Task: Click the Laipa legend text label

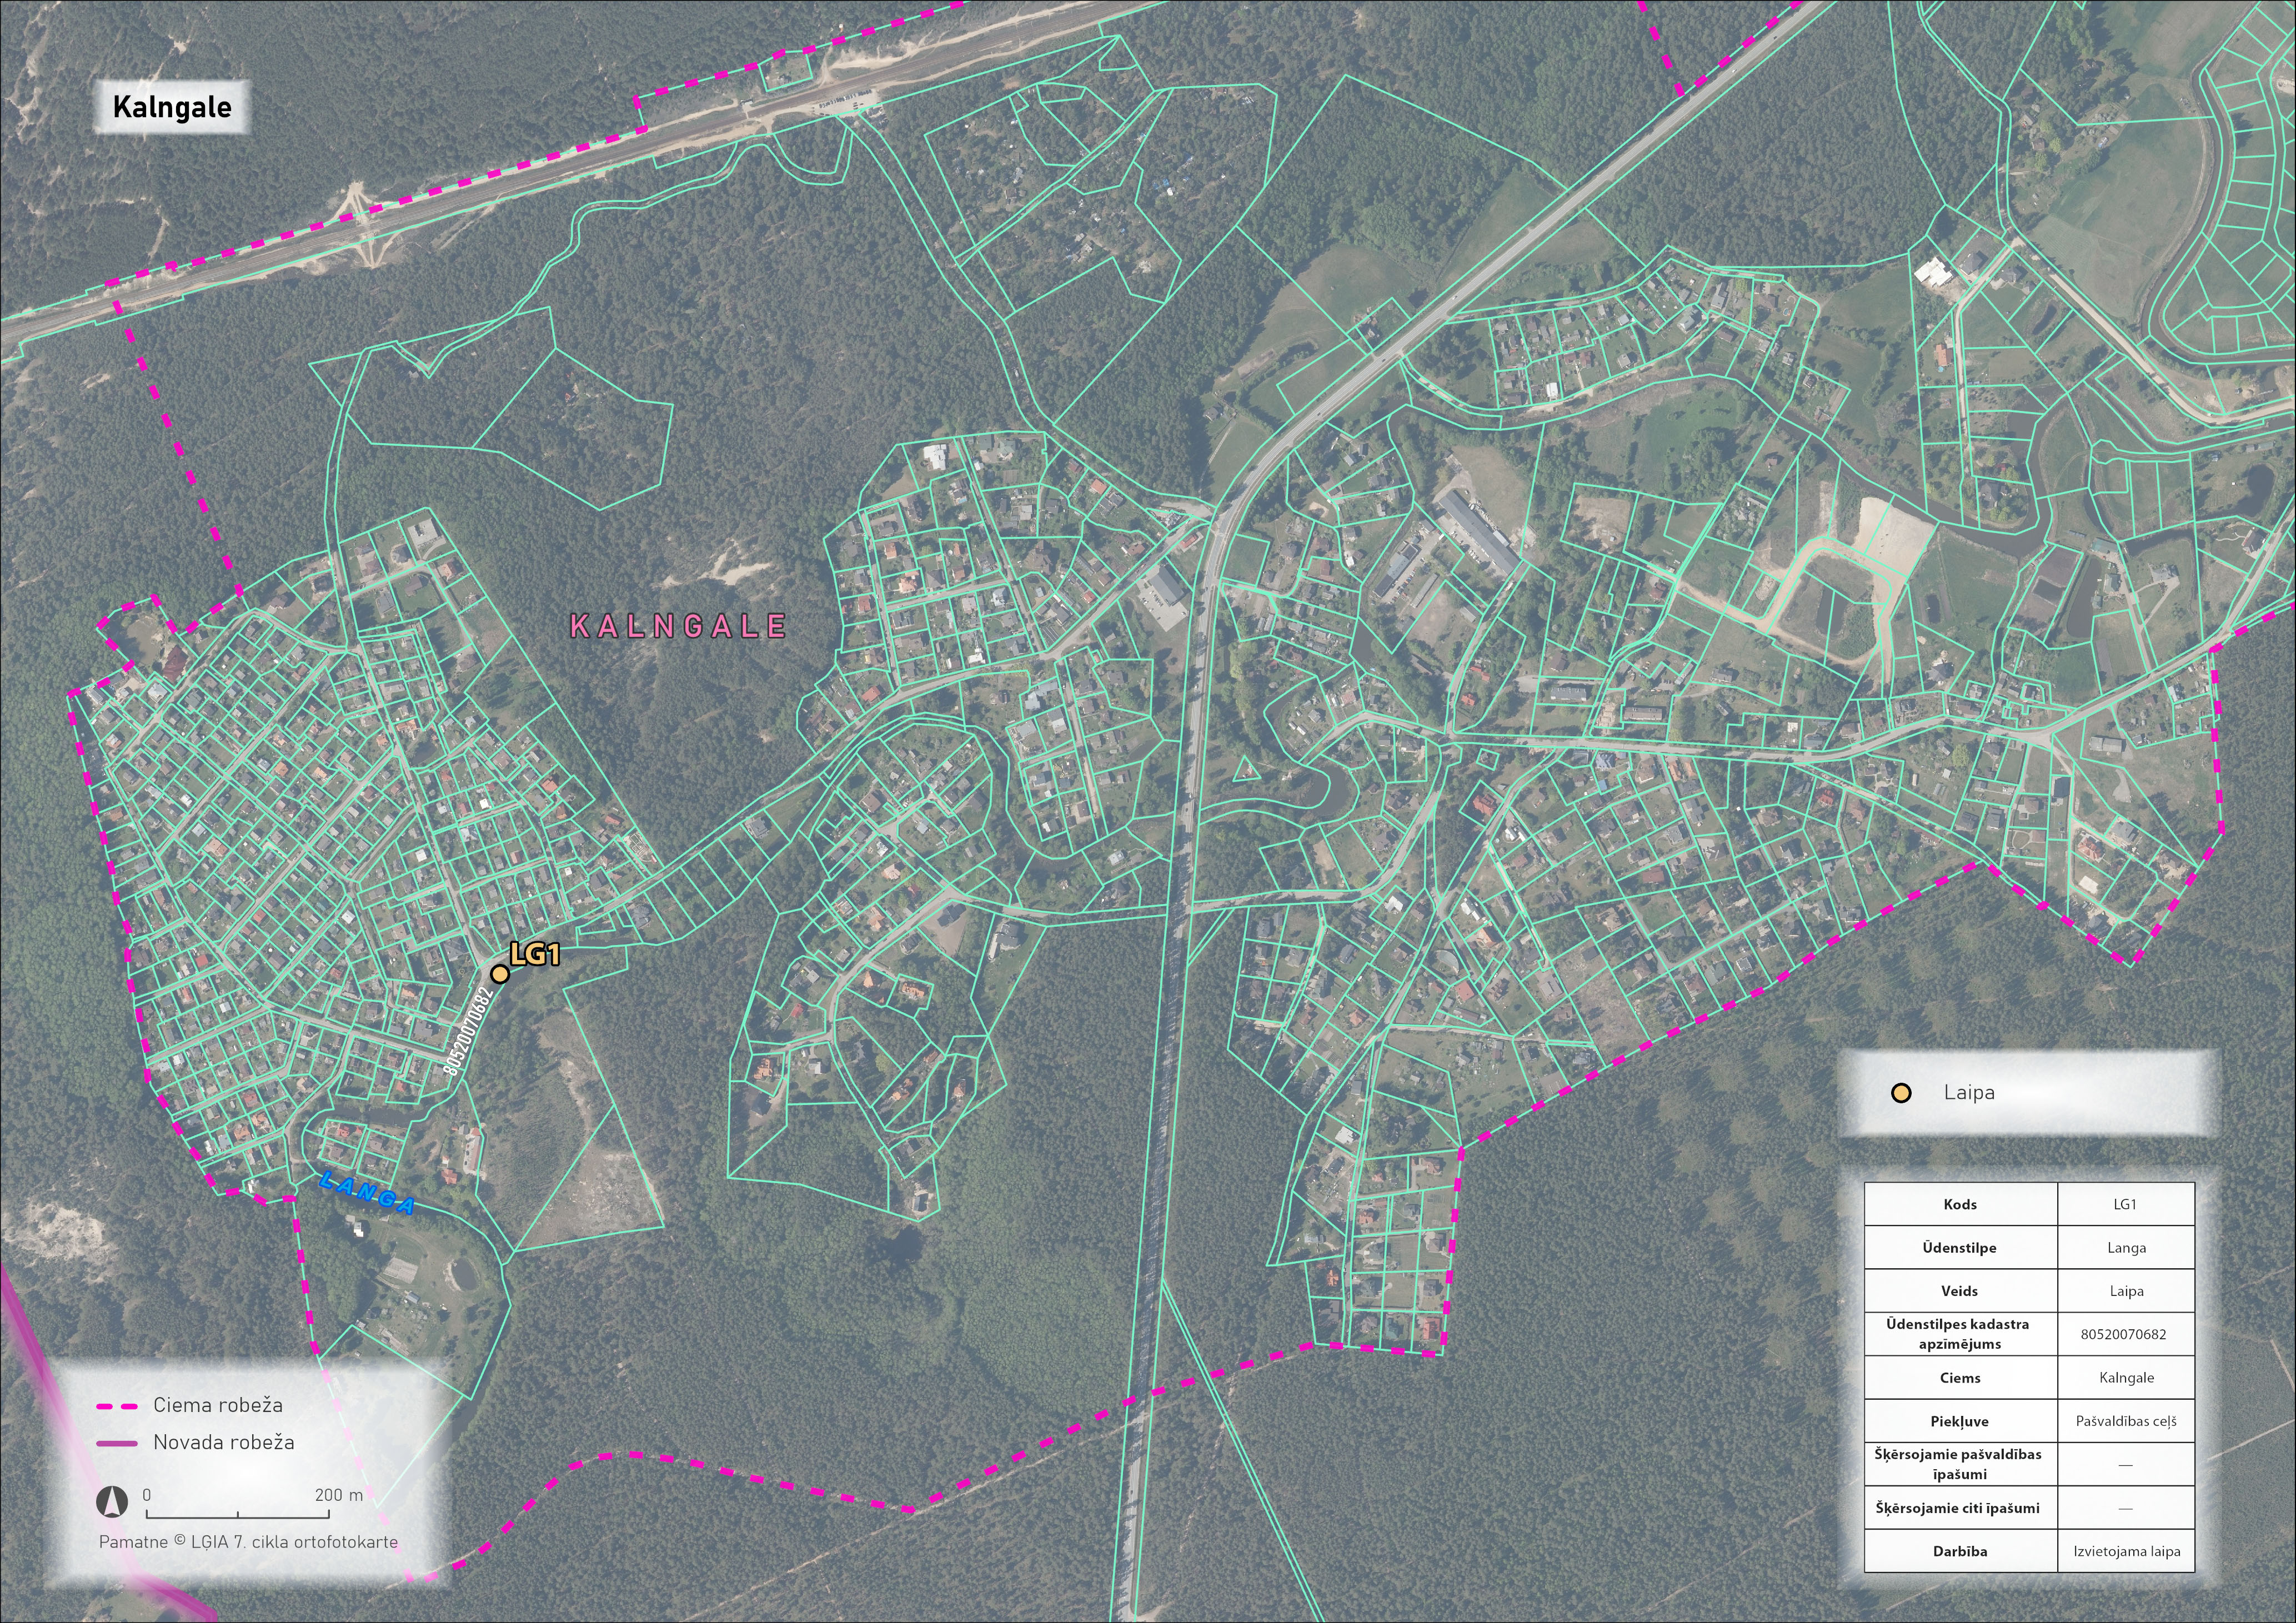Action: point(1969,1093)
